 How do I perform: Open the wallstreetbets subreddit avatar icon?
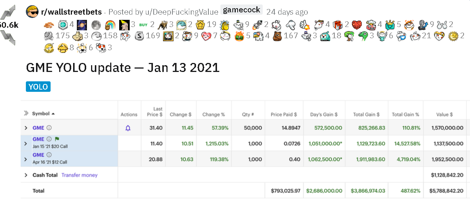tap(32, 12)
